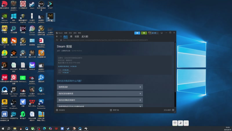The width and height of the screenshot is (232, 131).
Task: Open the 好友 menu in Steam
Action: (x=70, y=33)
